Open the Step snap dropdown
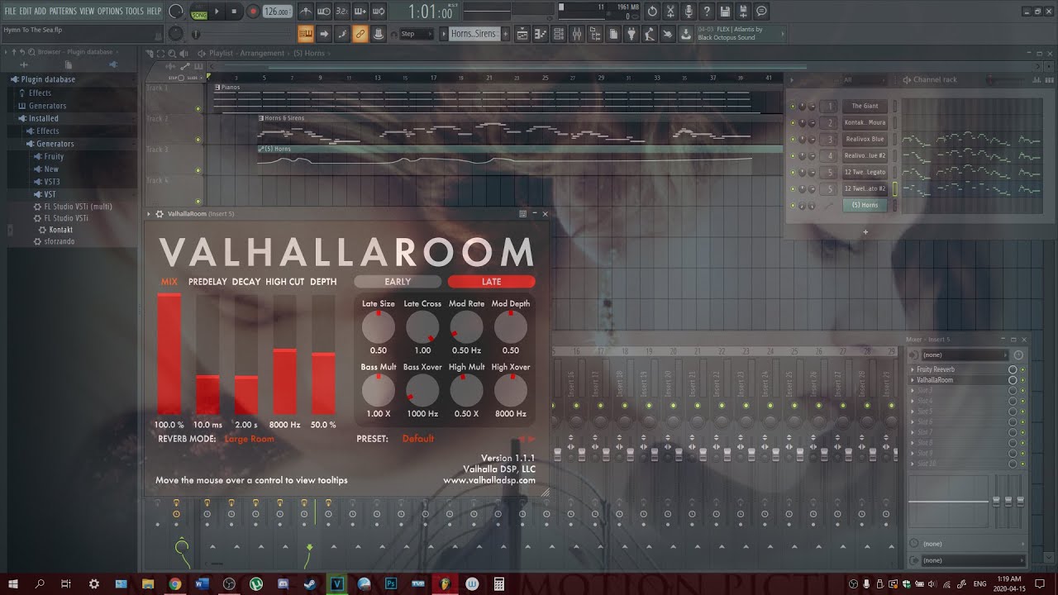The width and height of the screenshot is (1058, 595). point(416,34)
